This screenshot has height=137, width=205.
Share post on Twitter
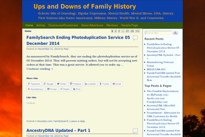tap(62, 84)
